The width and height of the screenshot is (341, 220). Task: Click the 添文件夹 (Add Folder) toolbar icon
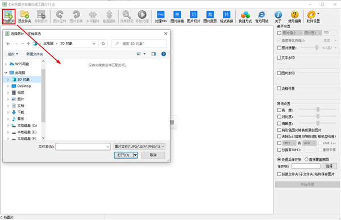point(24,16)
